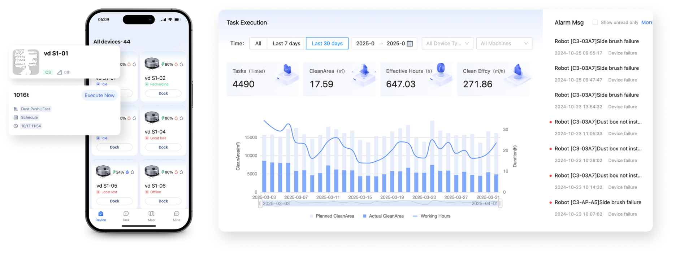
Task: Open the Mine tab icon on phone
Action: coord(177,214)
